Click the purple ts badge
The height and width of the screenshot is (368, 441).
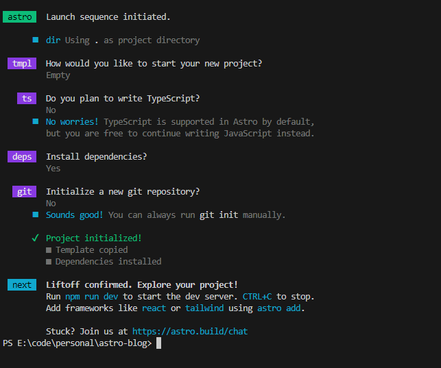click(x=27, y=98)
